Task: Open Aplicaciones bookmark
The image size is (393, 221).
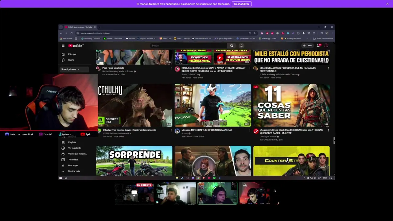Action: pyautogui.click(x=66, y=39)
